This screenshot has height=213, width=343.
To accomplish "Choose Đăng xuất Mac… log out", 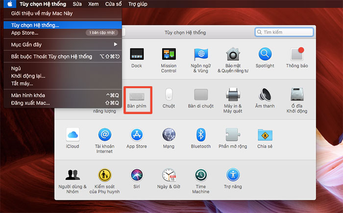I will click(x=63, y=103).
